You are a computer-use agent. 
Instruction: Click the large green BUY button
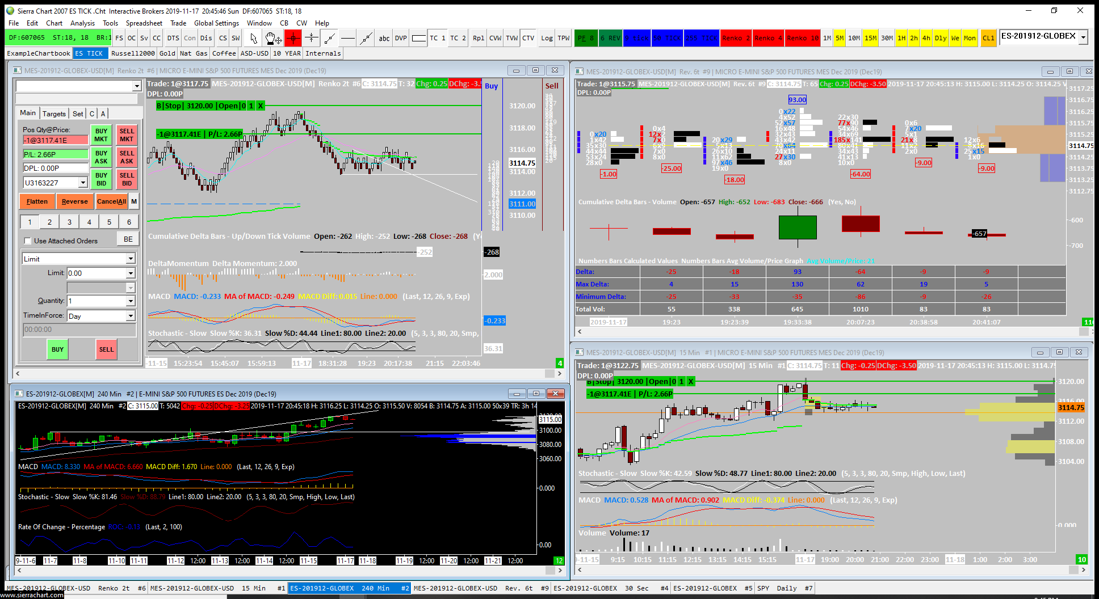tap(57, 349)
